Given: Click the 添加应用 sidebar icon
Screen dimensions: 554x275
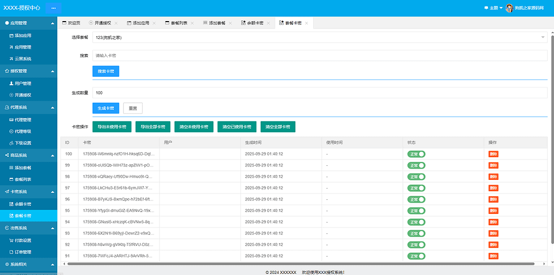Looking at the screenshot, I should (11, 36).
